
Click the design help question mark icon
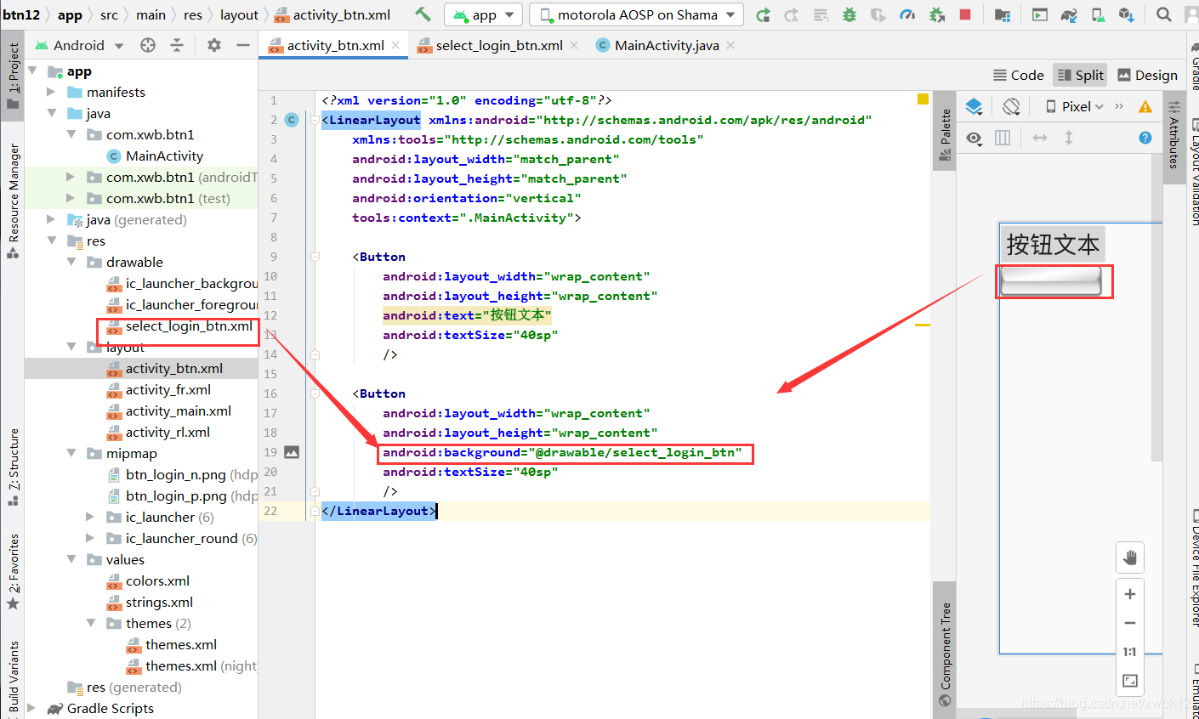(x=1145, y=138)
